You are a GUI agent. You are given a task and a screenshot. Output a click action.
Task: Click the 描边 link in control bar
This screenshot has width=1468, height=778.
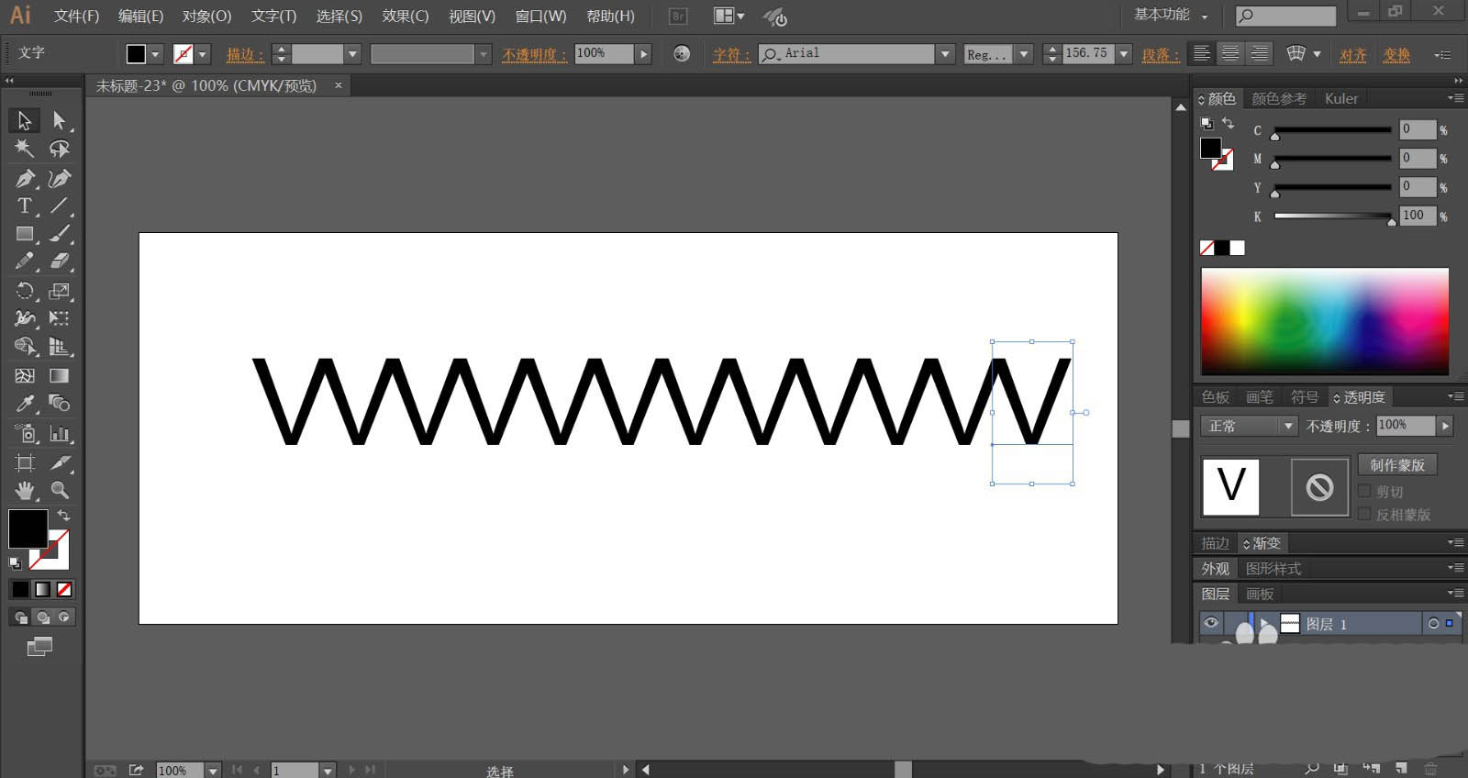245,54
